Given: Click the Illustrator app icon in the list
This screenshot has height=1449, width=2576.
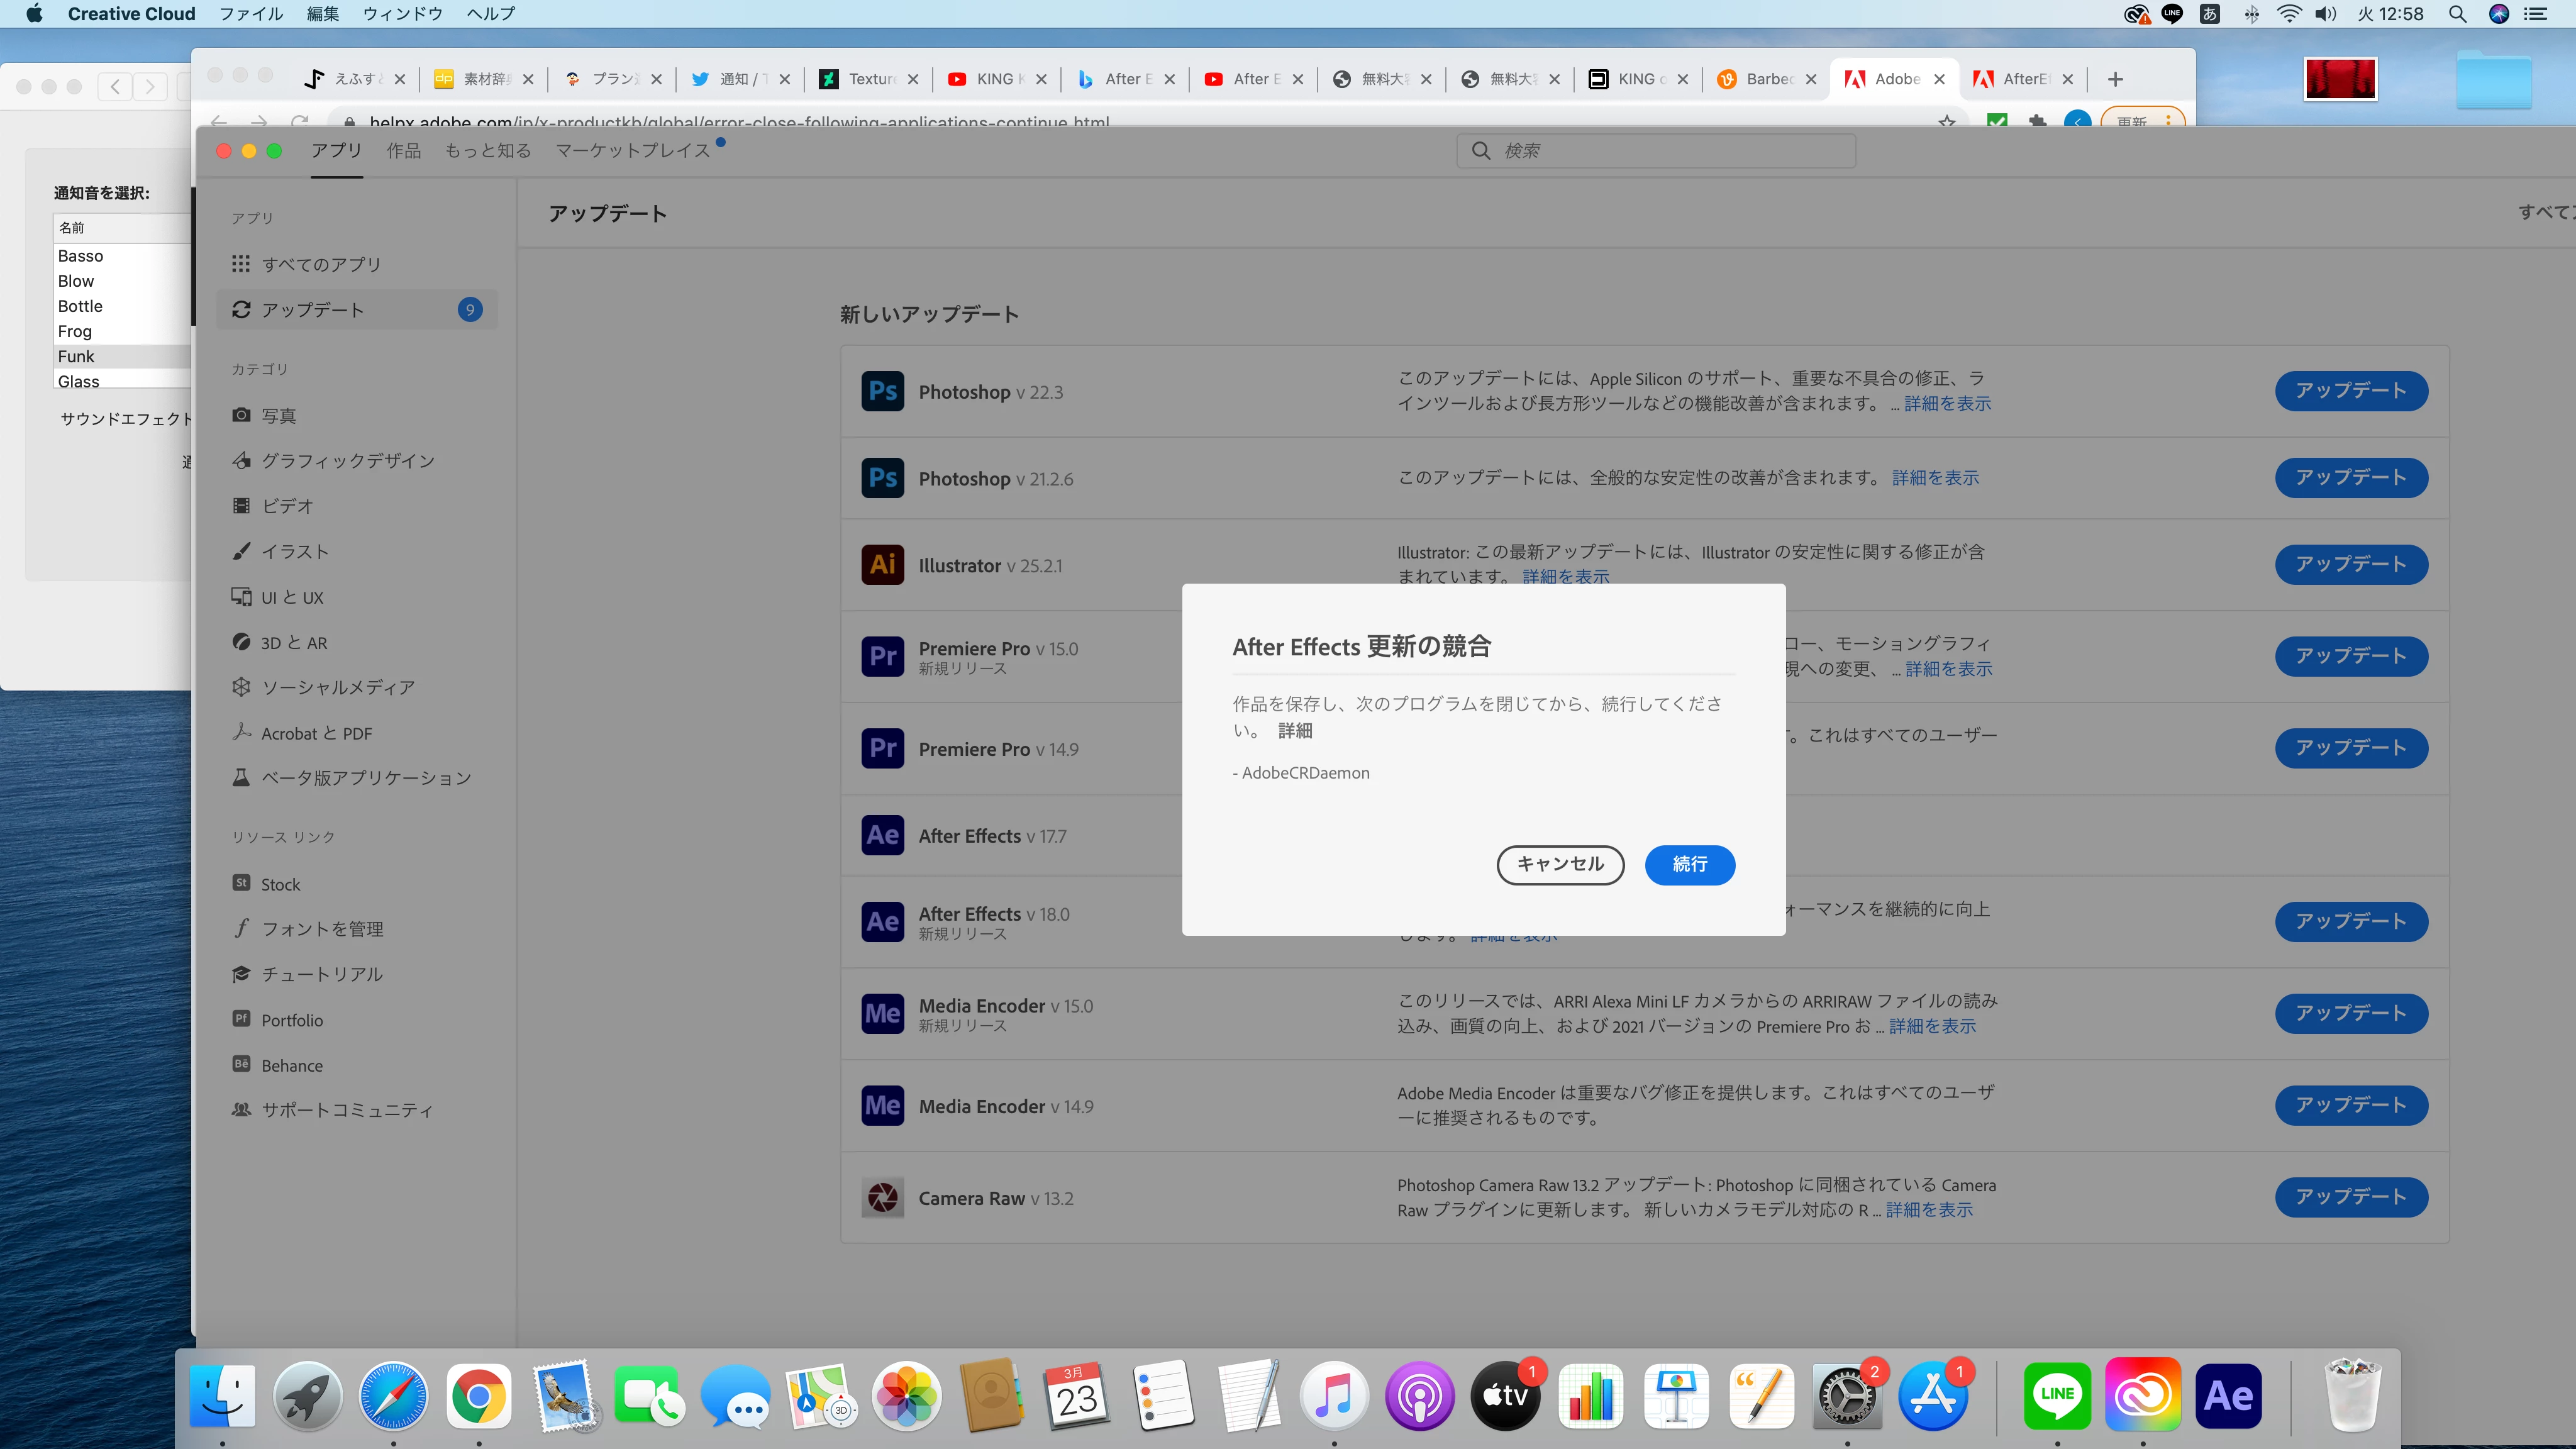Looking at the screenshot, I should pyautogui.click(x=882, y=564).
